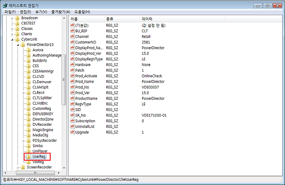285x185 pixels.
Task: Open the 편집(E) menu
Action: 25,12
